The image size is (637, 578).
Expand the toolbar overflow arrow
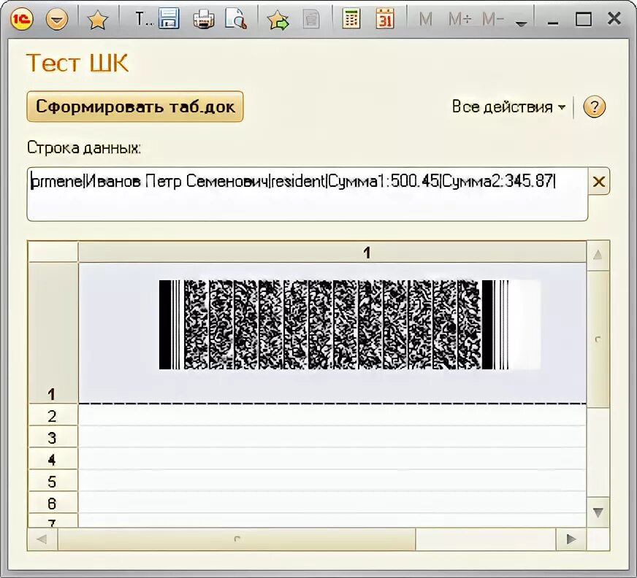(521, 23)
